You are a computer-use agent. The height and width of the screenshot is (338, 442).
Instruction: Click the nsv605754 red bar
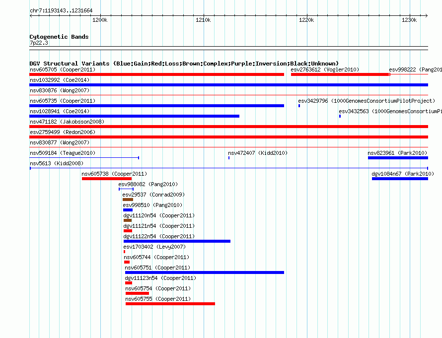click(x=137, y=293)
